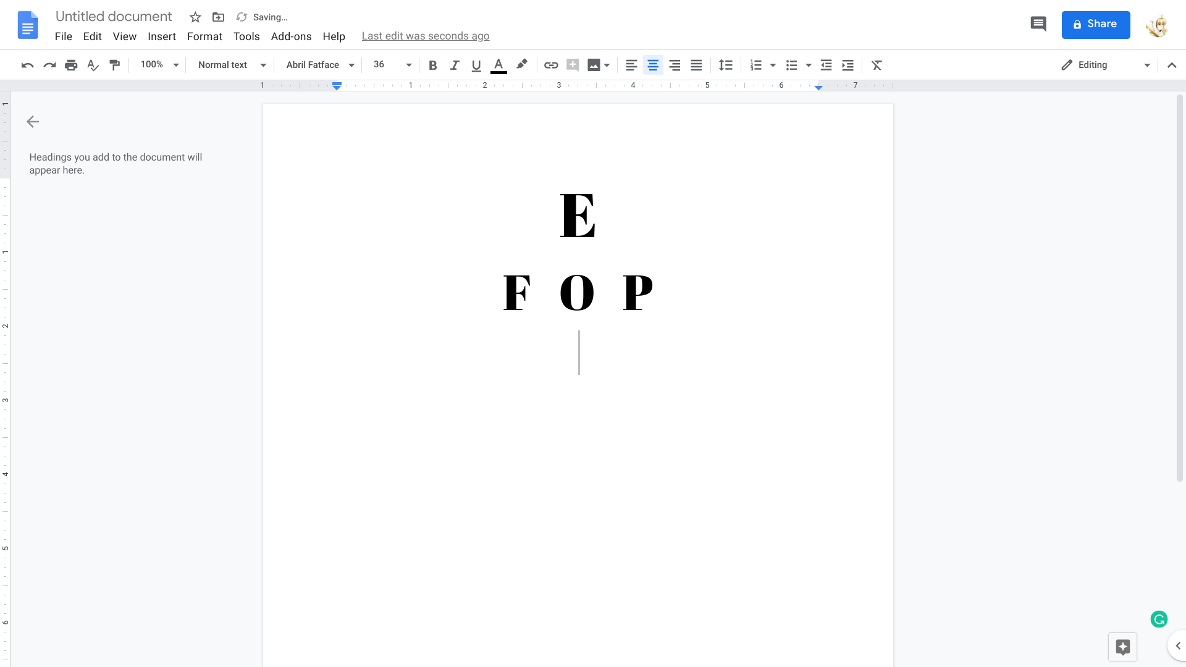This screenshot has height=667, width=1186.
Task: Open comment history speech bubble icon
Action: point(1038,24)
